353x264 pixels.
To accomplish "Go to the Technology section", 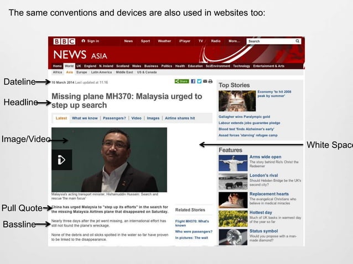I will (241, 66).
